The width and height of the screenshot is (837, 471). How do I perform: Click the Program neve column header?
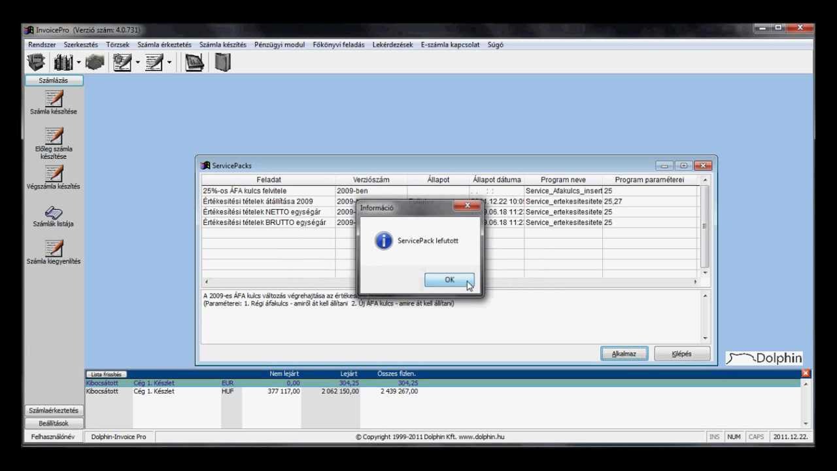tap(563, 180)
